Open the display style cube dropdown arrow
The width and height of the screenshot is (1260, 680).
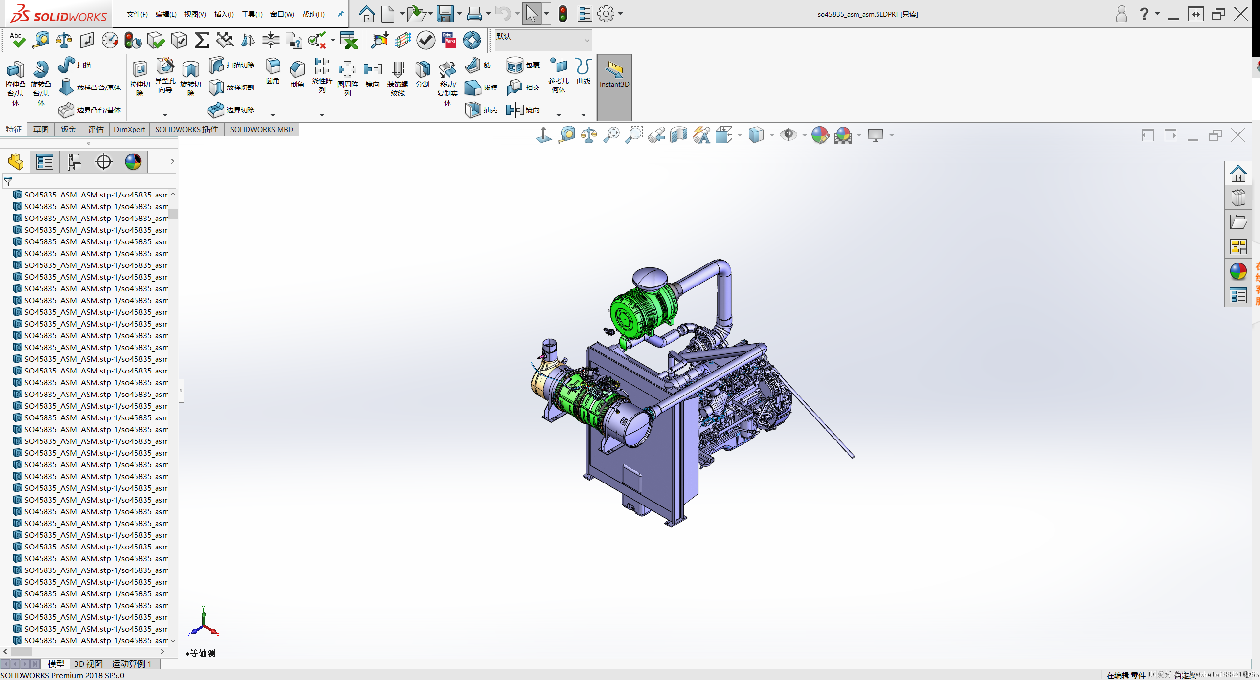(x=772, y=135)
